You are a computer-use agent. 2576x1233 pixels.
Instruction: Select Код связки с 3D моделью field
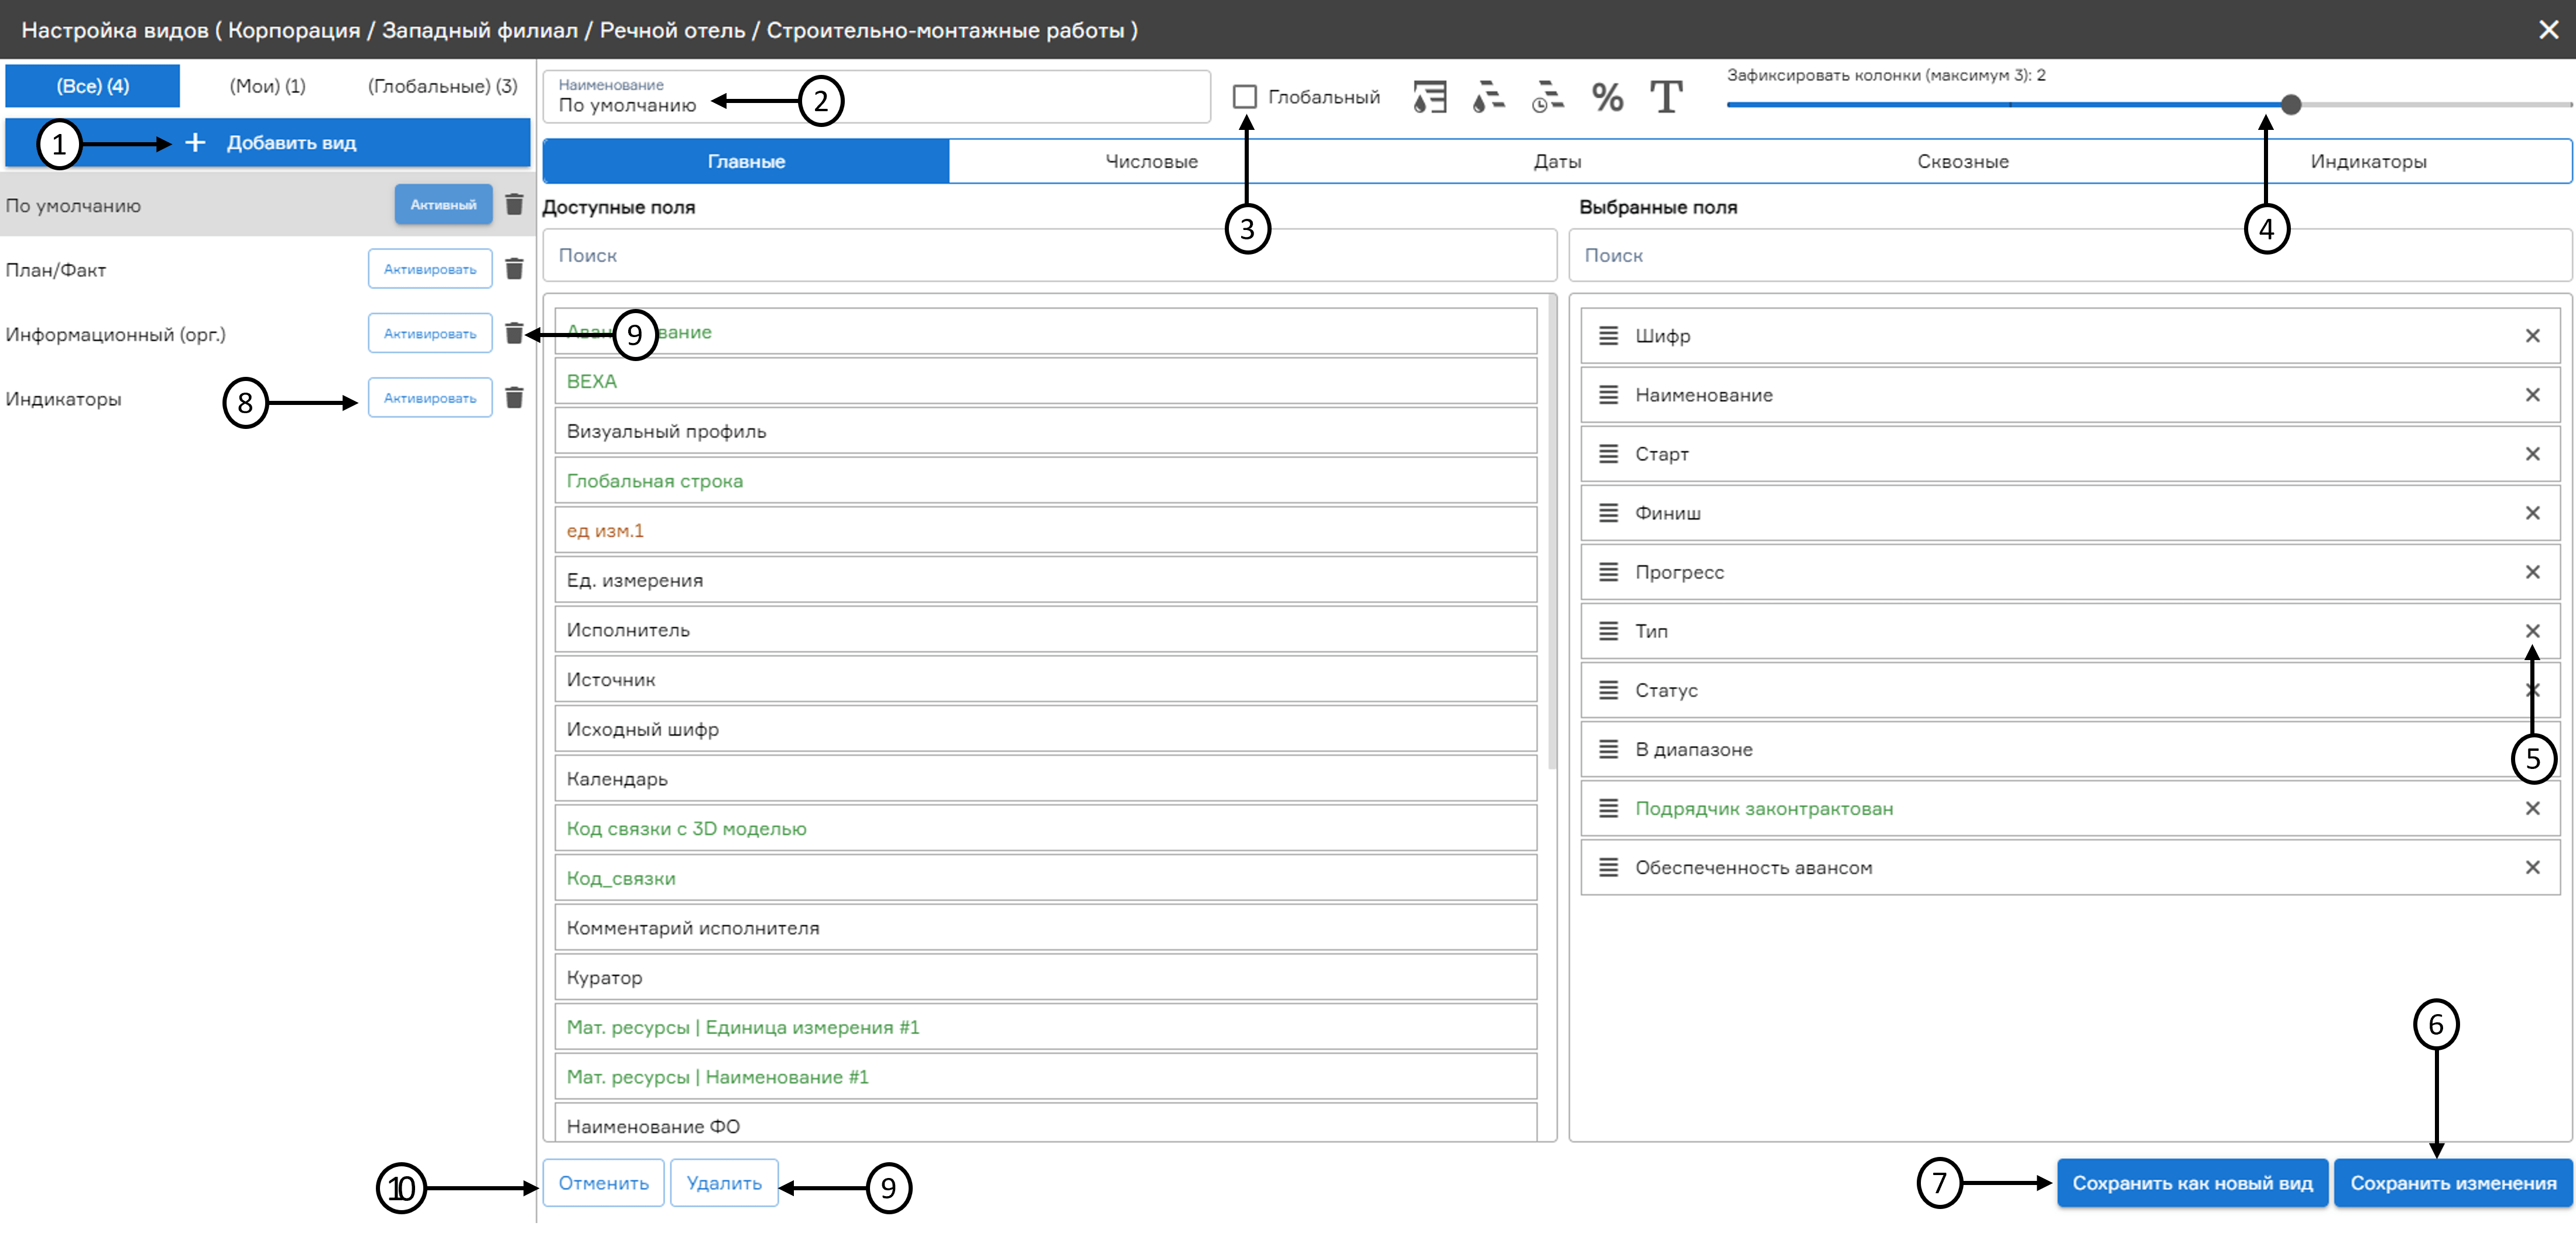1045,828
